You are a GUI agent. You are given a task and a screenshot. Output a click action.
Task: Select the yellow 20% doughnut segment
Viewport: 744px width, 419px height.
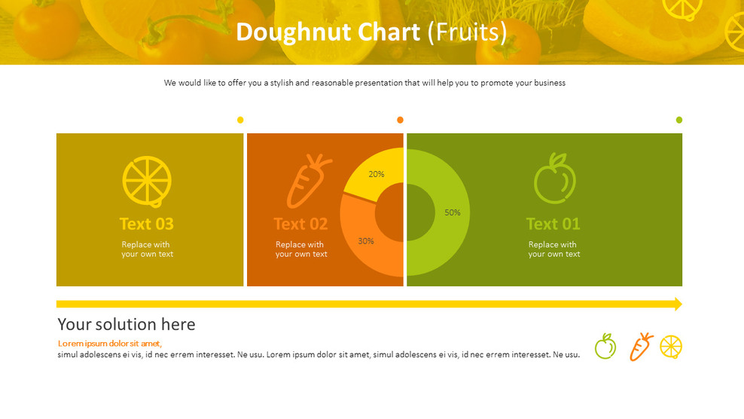(x=376, y=173)
